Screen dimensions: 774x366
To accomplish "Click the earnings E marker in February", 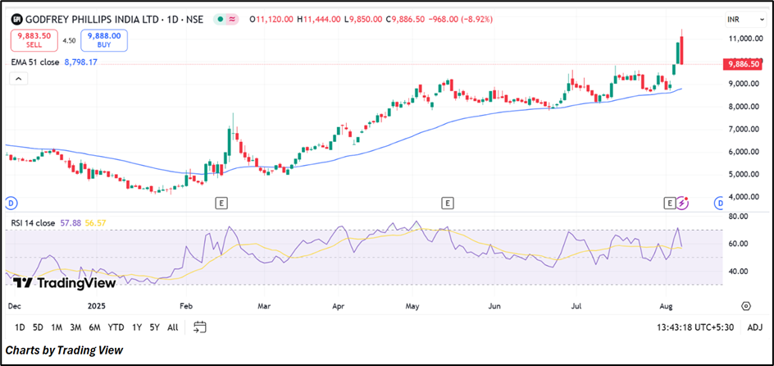I will (221, 202).
